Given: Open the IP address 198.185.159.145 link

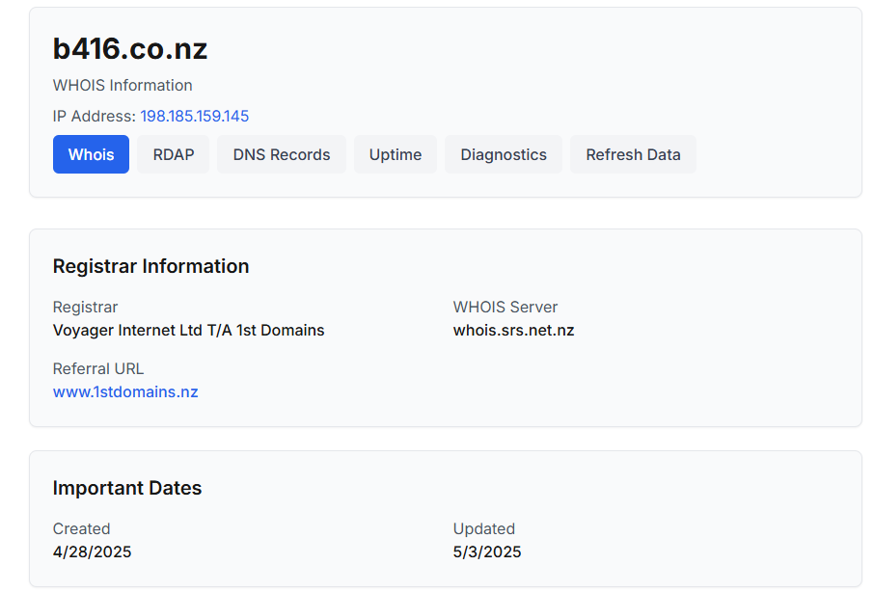Looking at the screenshot, I should point(195,116).
